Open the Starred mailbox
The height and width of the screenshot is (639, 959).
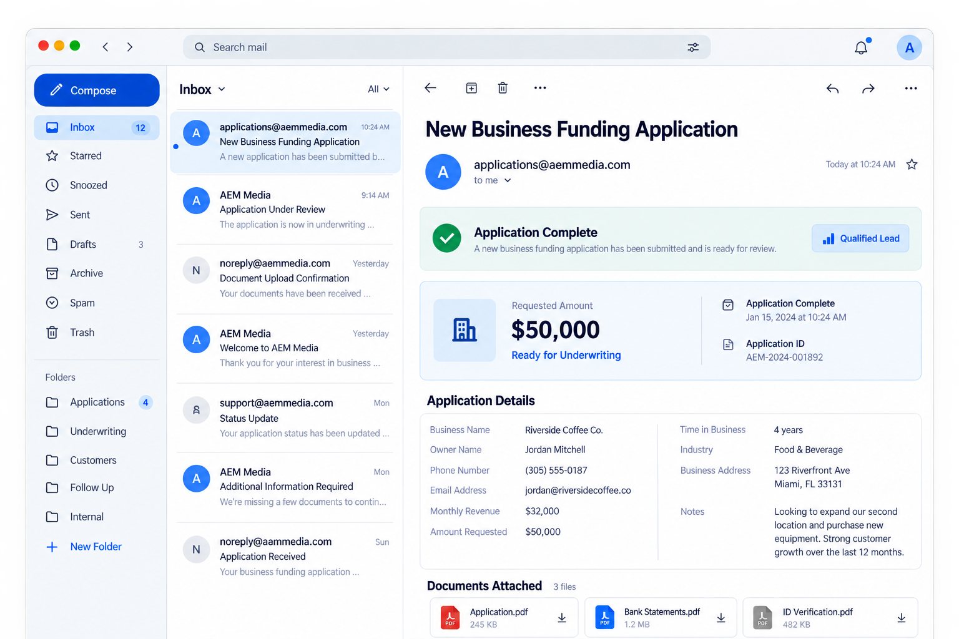tap(97, 156)
